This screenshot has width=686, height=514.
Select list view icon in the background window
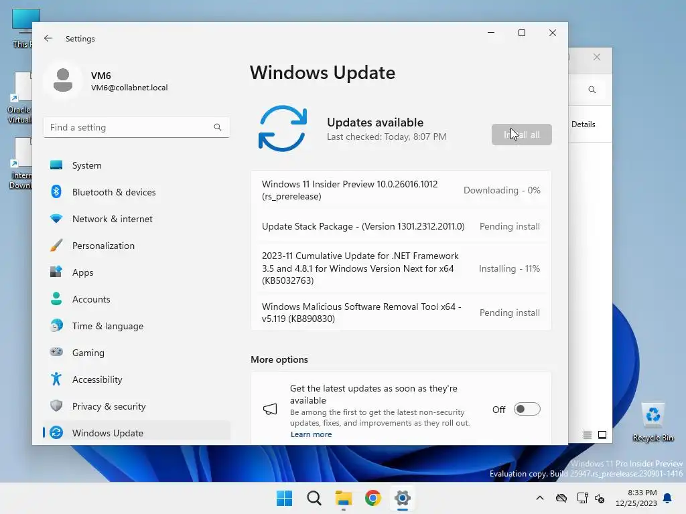coord(587,435)
